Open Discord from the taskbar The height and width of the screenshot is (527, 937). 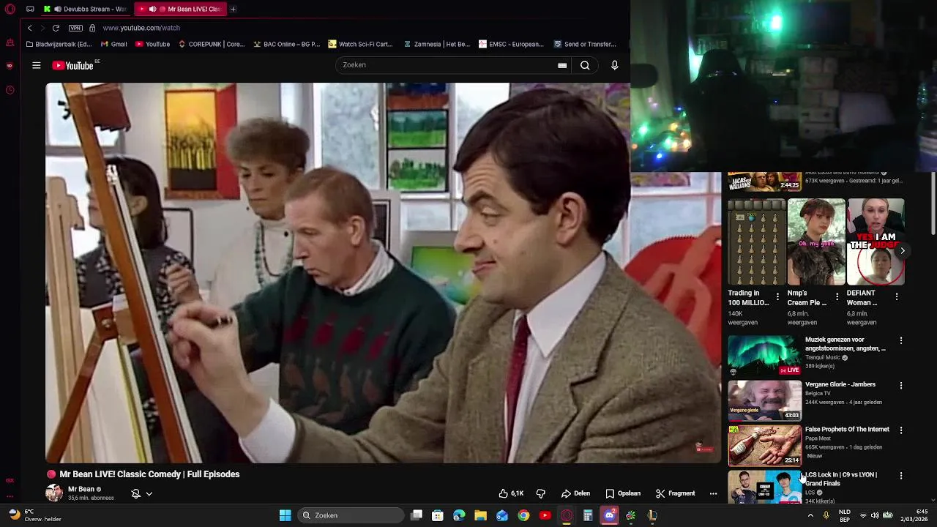click(x=609, y=515)
